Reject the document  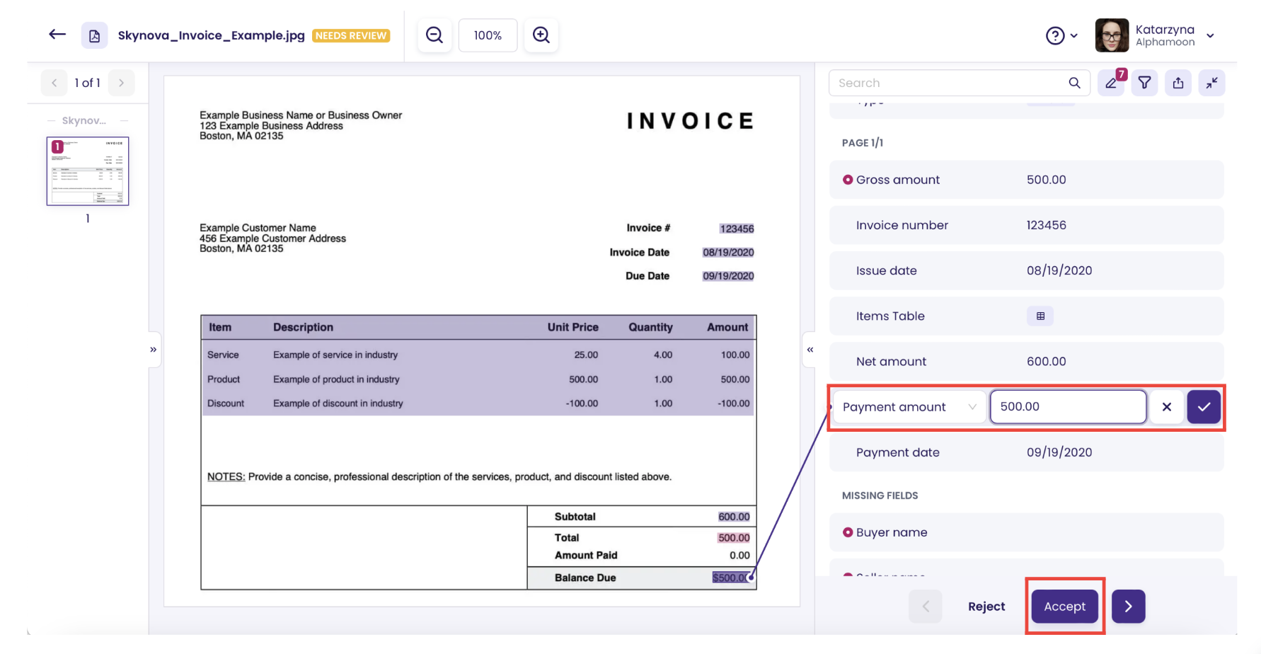pos(986,607)
